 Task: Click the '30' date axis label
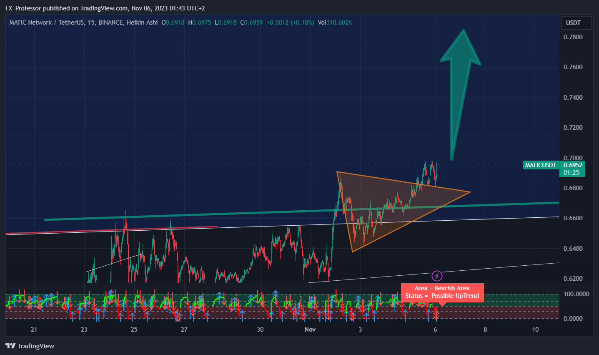[260, 330]
